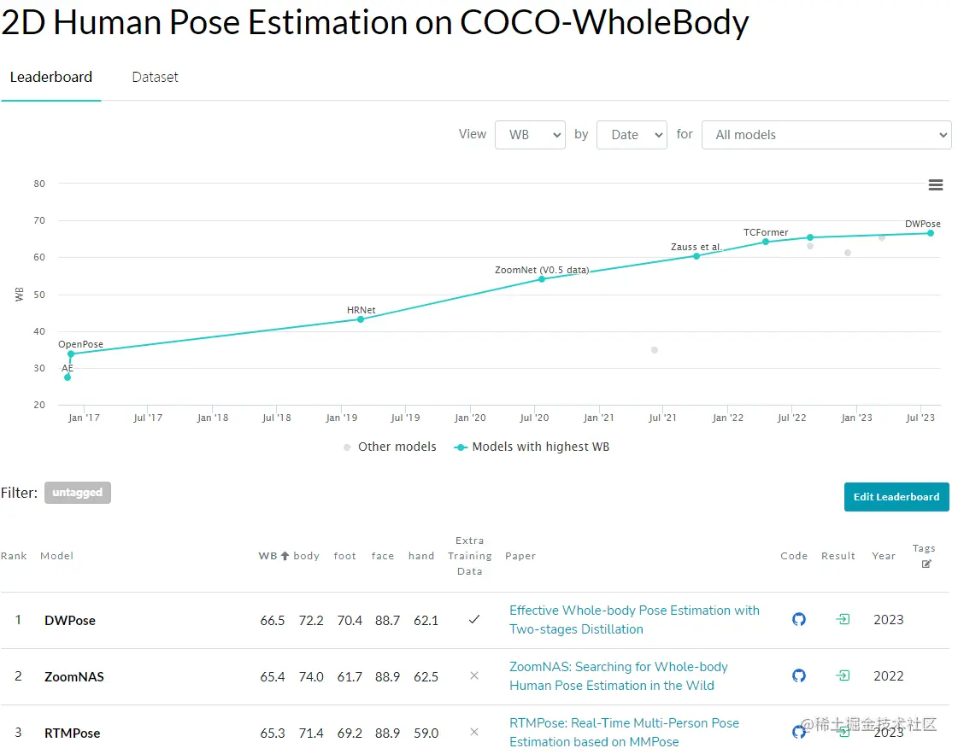Screen dimensions: 958x754
Task: Expand the Date dropdown
Action: (632, 135)
